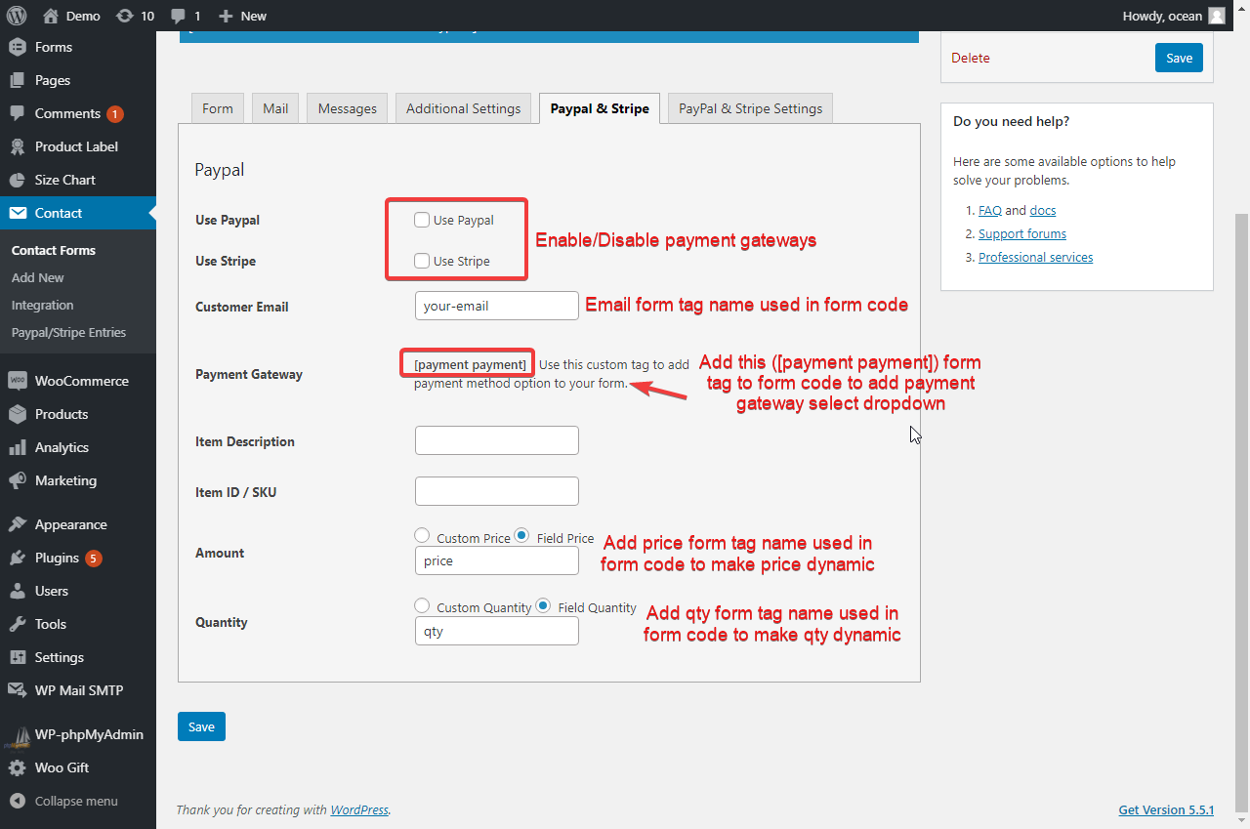
Task: Select the Paypal & Stripe tab
Action: [600, 108]
